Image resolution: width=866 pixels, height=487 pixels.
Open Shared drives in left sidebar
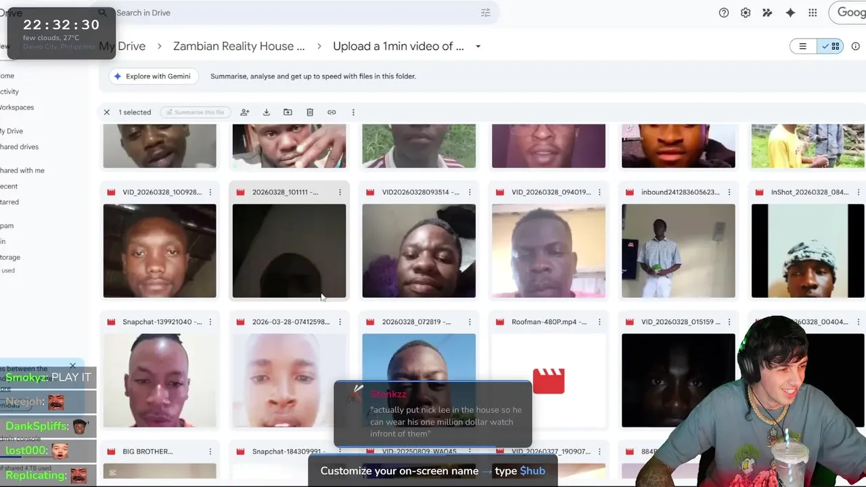pyautogui.click(x=19, y=147)
